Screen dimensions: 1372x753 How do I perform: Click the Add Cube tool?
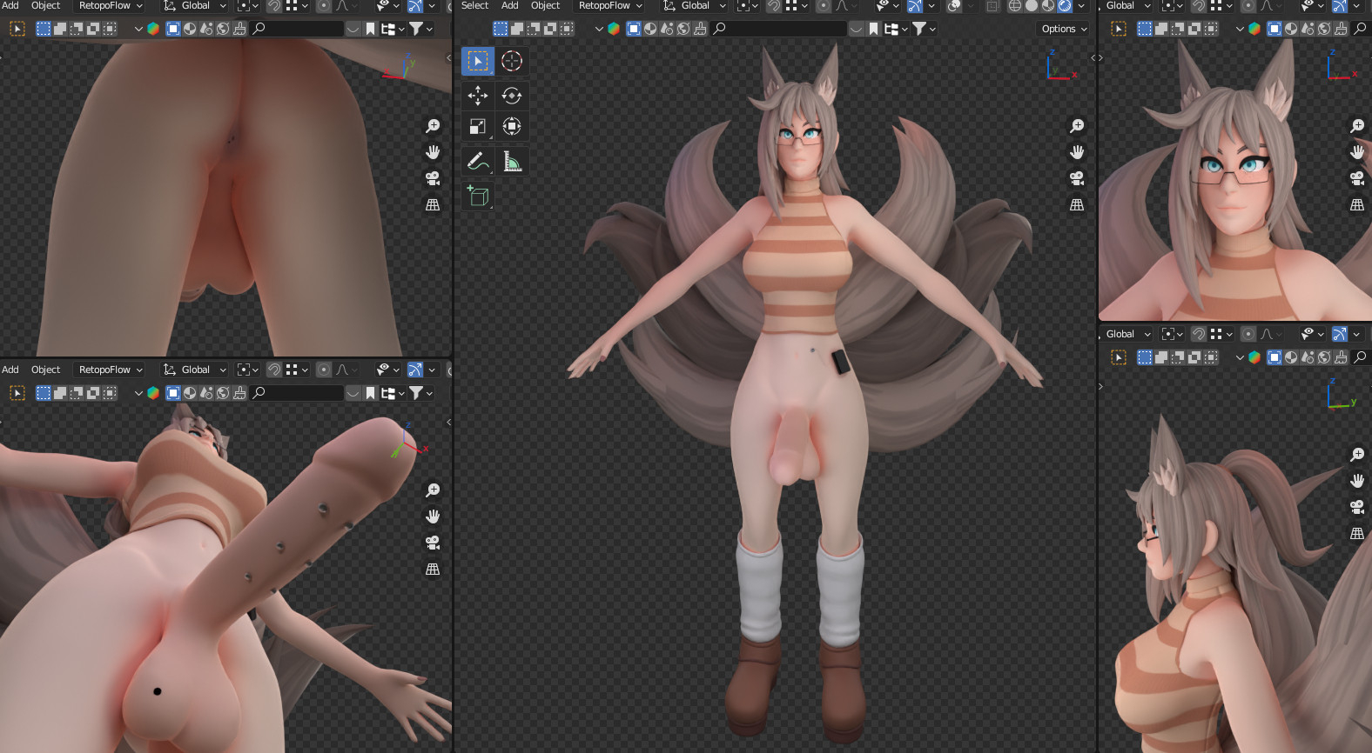click(478, 197)
